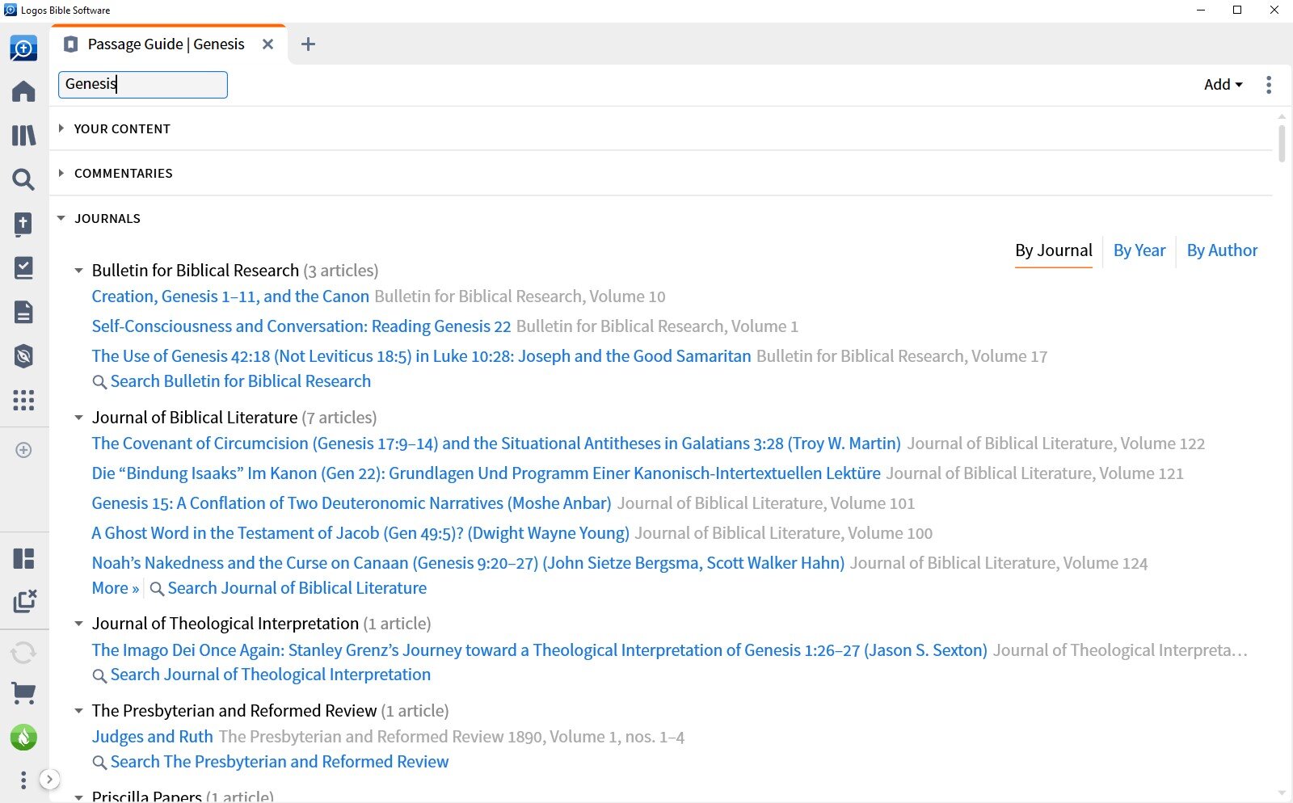This screenshot has height=803, width=1293.
Task: Open the Add dropdown menu
Action: click(x=1224, y=85)
